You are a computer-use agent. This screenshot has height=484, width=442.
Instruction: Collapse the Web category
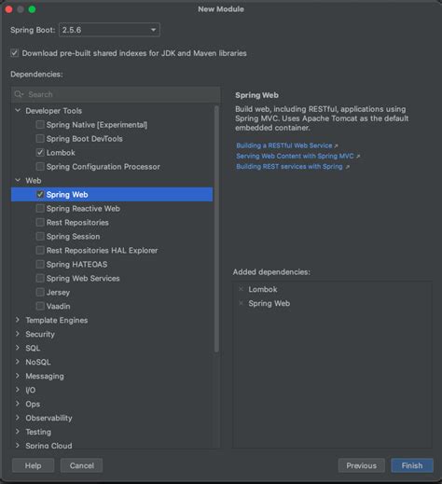coord(18,180)
